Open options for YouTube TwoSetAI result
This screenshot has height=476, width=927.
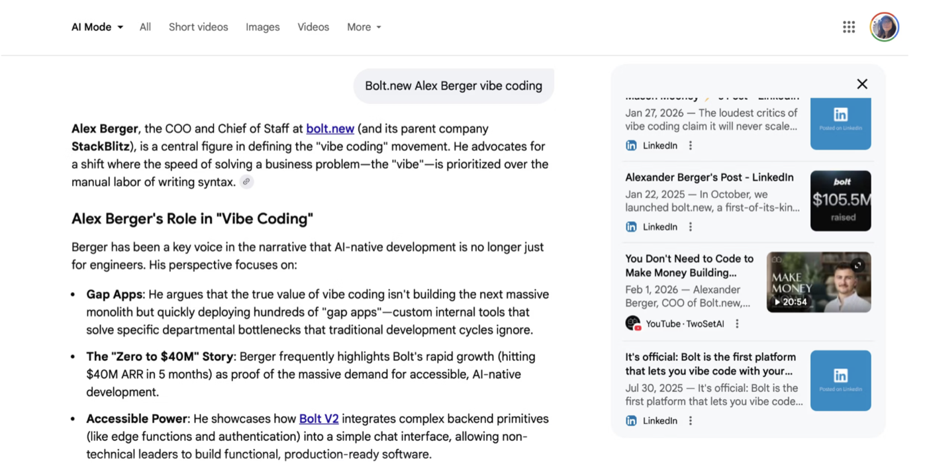point(737,324)
